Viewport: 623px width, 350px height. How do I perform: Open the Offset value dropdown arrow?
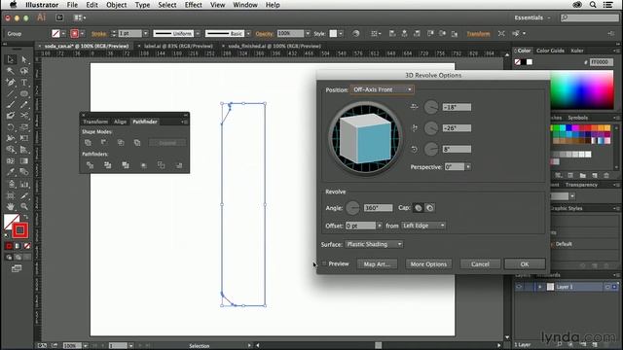[380, 226]
